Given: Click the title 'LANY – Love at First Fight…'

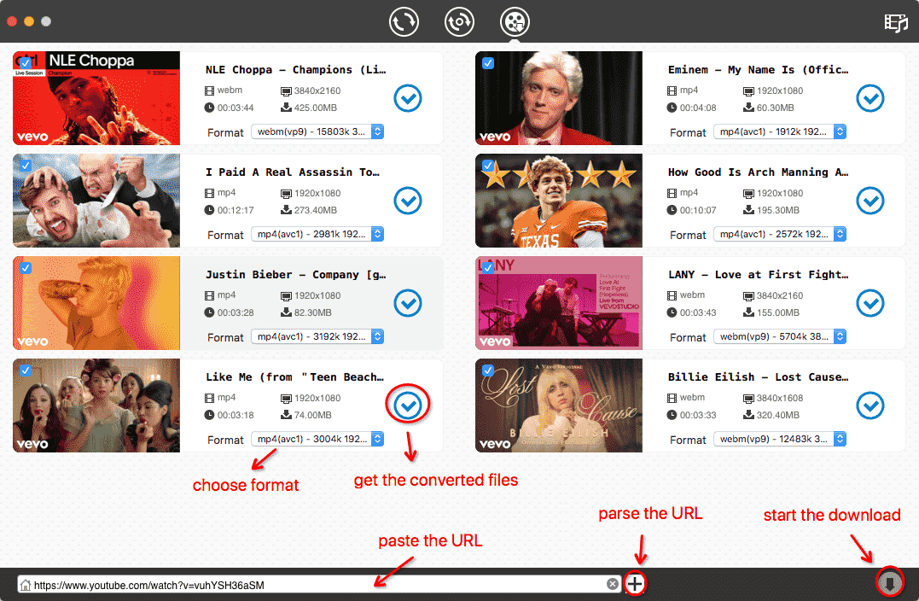Looking at the screenshot, I should 759,274.
